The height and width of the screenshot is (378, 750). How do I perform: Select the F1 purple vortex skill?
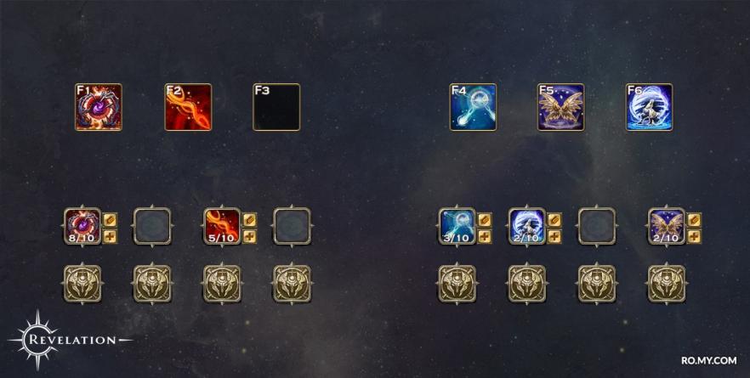point(99,107)
